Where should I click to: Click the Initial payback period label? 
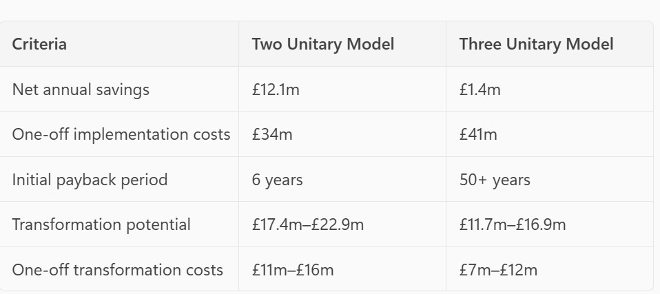(x=90, y=180)
